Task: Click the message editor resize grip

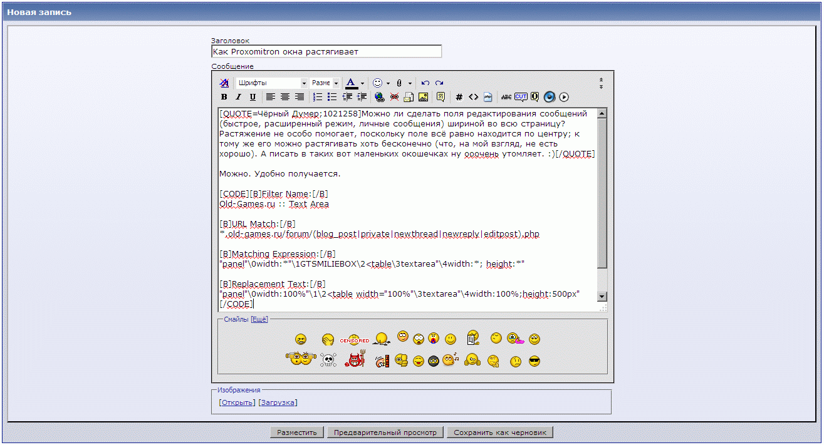Action: coord(603,307)
